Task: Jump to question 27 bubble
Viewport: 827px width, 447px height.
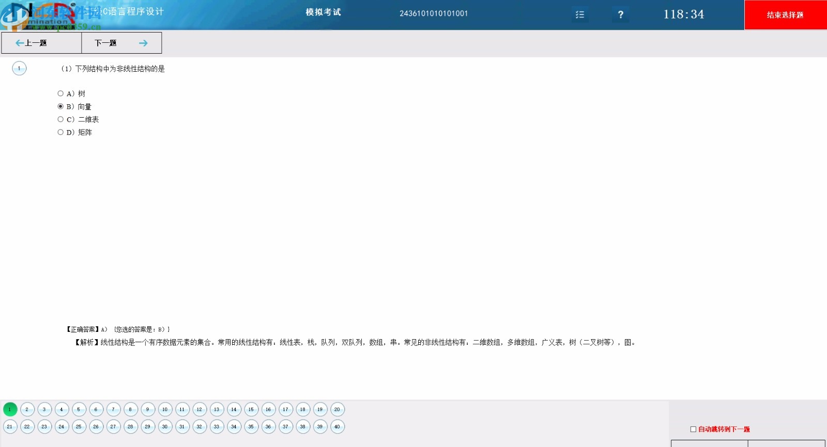Action: 114,426
